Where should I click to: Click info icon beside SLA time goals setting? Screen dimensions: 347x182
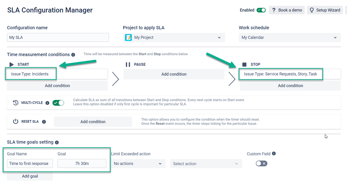[57, 142]
